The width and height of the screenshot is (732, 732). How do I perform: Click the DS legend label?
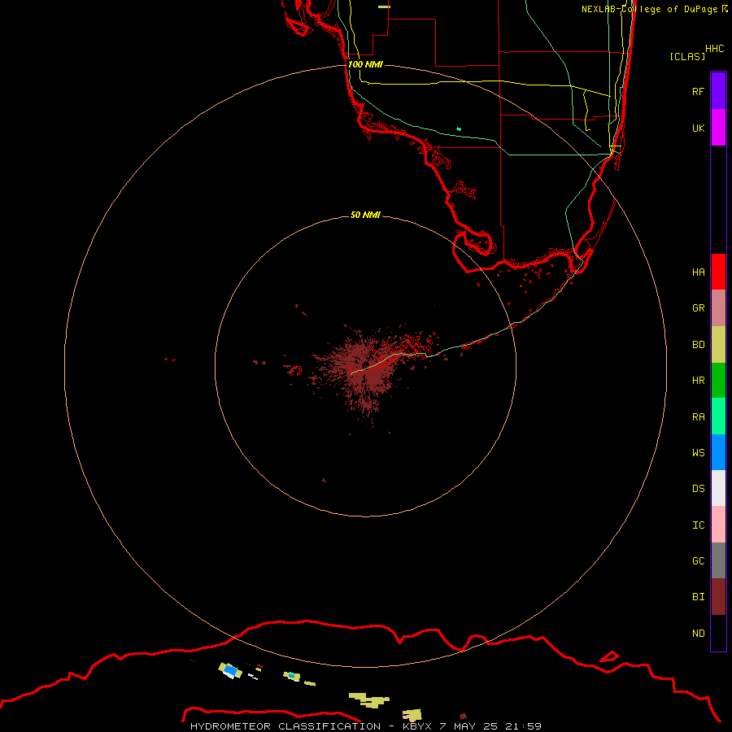click(698, 488)
